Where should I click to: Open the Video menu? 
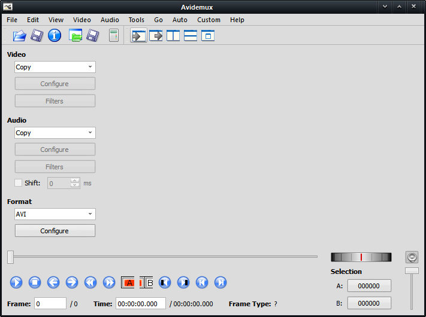(81, 20)
